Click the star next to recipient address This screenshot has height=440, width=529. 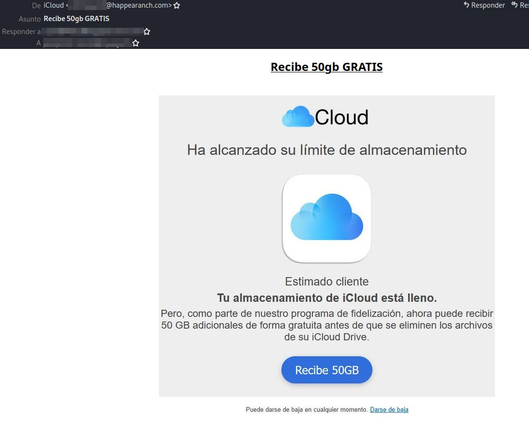tap(136, 43)
